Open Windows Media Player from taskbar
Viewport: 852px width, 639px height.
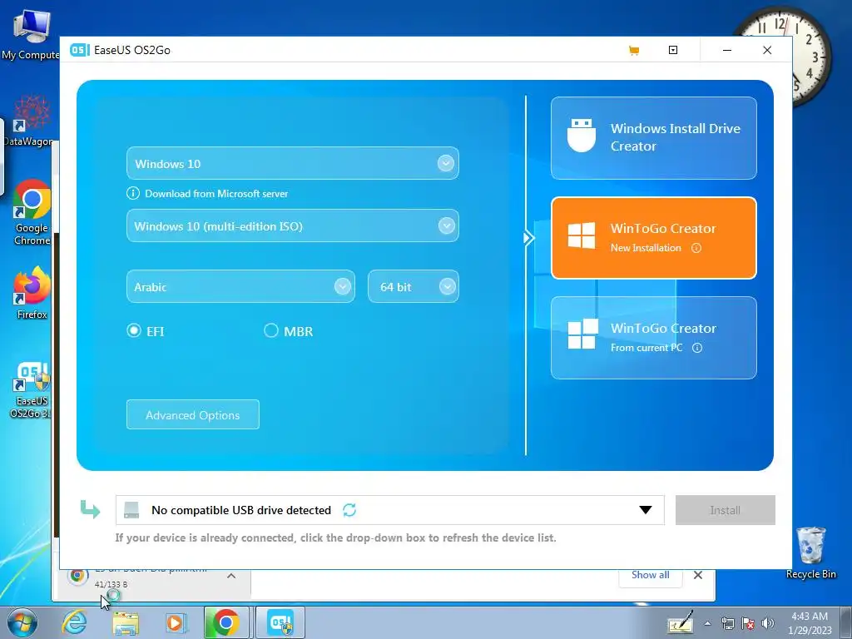coord(176,622)
